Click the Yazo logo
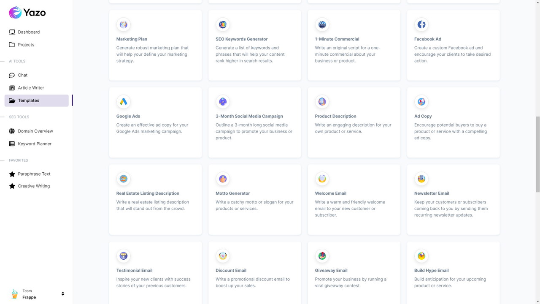This screenshot has height=304, width=540. click(x=27, y=12)
